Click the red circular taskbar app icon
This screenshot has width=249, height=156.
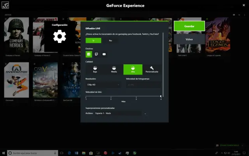pyautogui.click(x=105, y=153)
